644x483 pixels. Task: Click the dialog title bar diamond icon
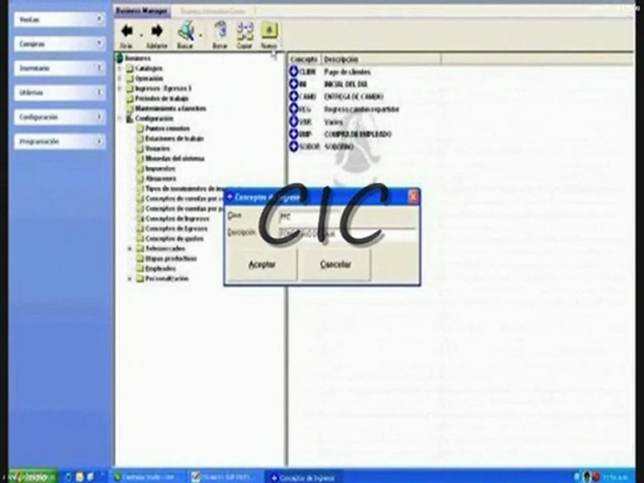[230, 197]
